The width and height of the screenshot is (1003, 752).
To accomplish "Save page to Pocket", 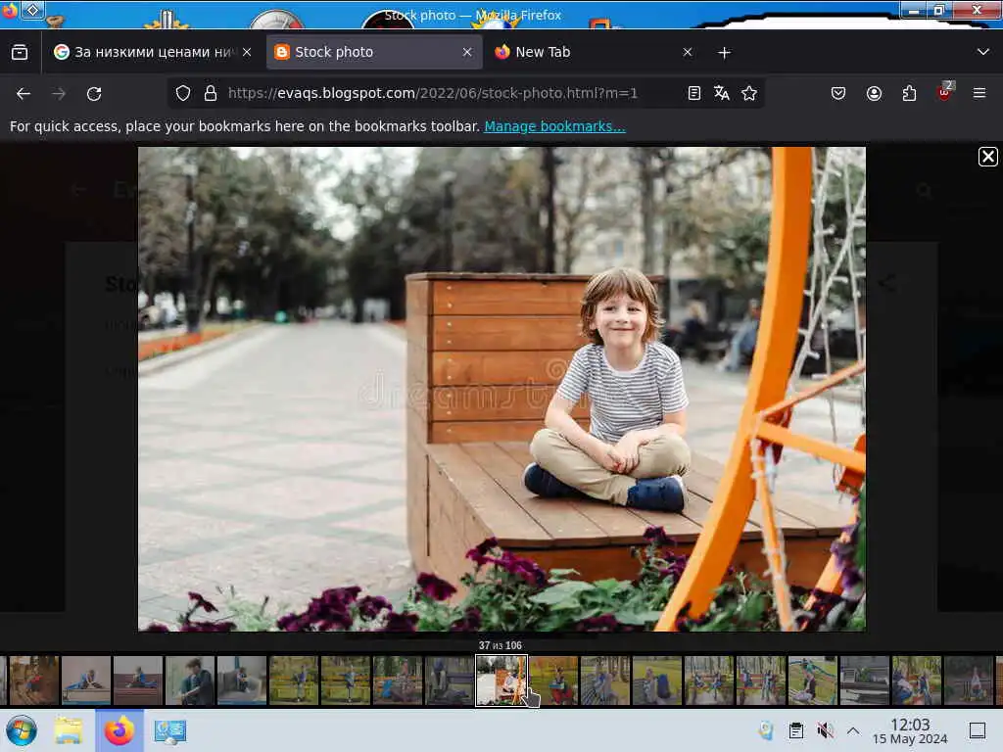I will (838, 93).
